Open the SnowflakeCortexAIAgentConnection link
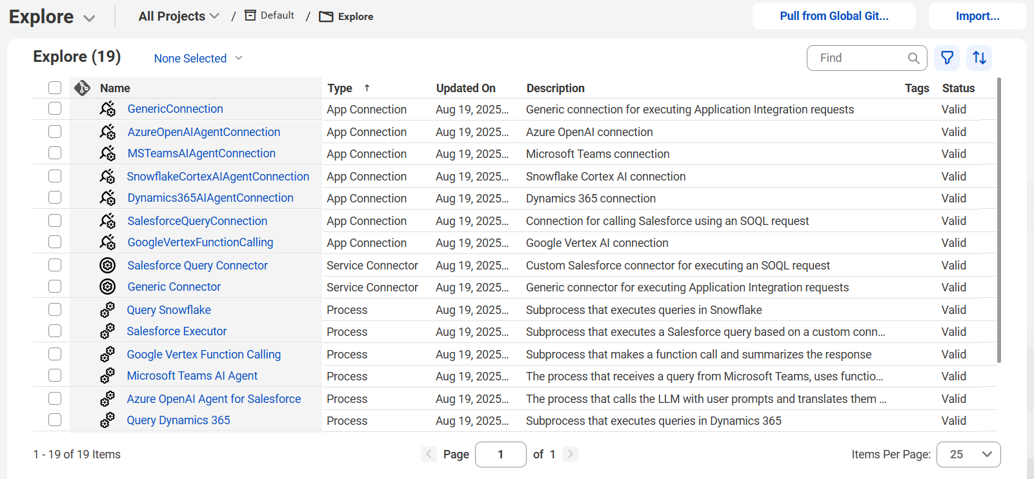1034x479 pixels. 218,177
